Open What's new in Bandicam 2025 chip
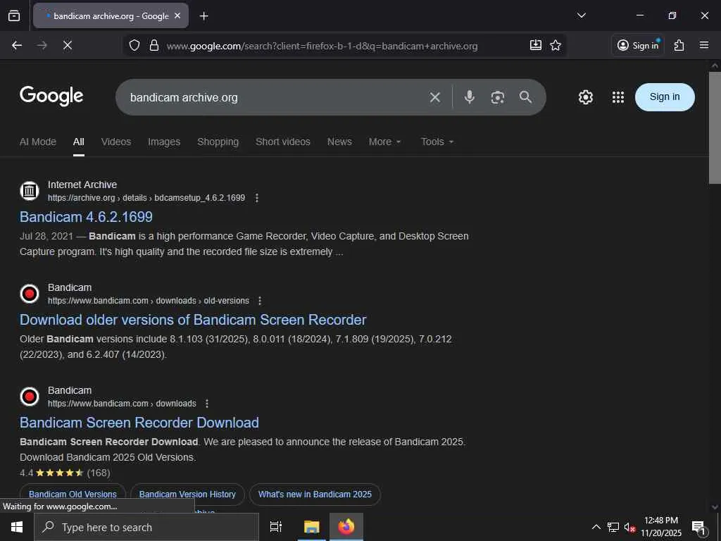721x541 pixels. coord(315,494)
